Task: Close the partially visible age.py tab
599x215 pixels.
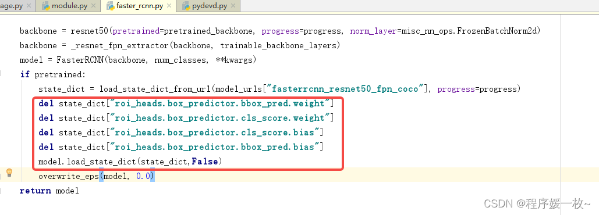Action: pyautogui.click(x=29, y=6)
